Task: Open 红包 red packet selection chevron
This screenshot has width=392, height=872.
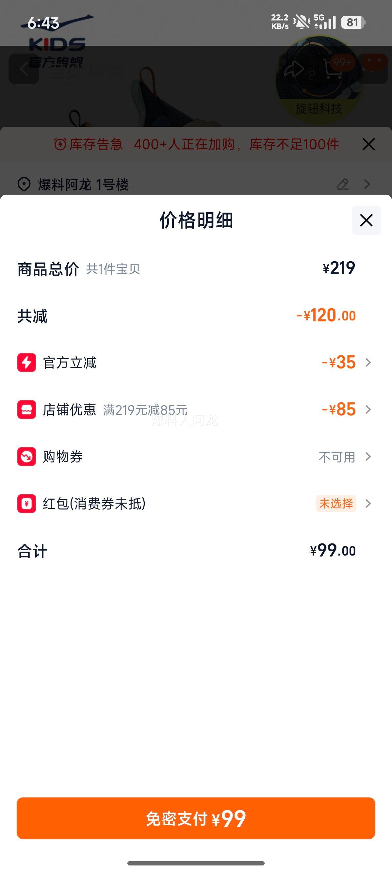Action: [368, 504]
